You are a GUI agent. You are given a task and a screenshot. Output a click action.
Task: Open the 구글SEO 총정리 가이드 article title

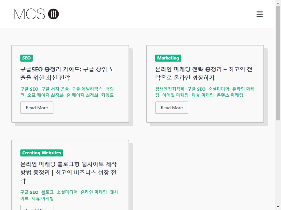[67, 73]
